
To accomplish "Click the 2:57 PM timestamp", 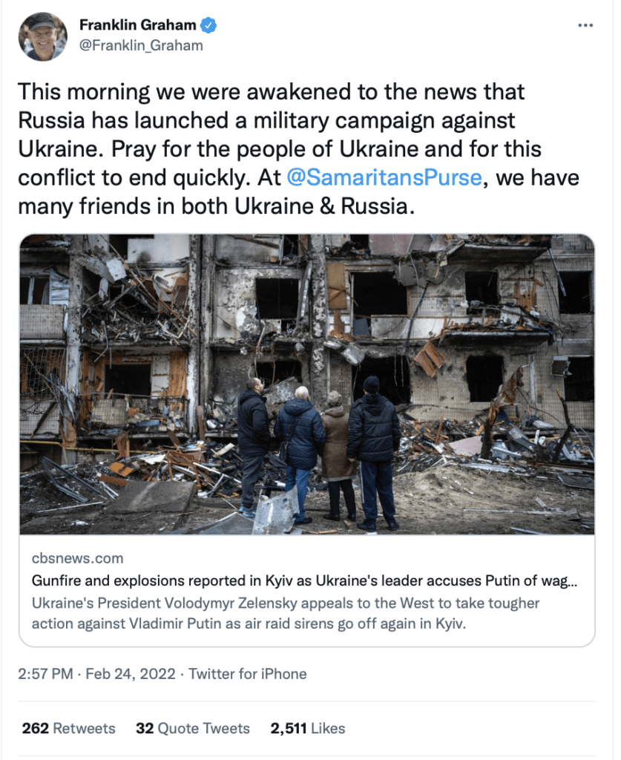I will [45, 674].
